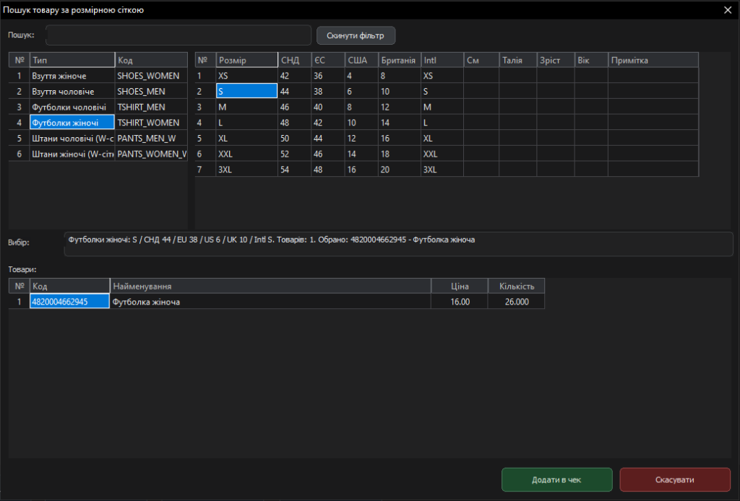Click the Ціна column header

pyautogui.click(x=460, y=286)
